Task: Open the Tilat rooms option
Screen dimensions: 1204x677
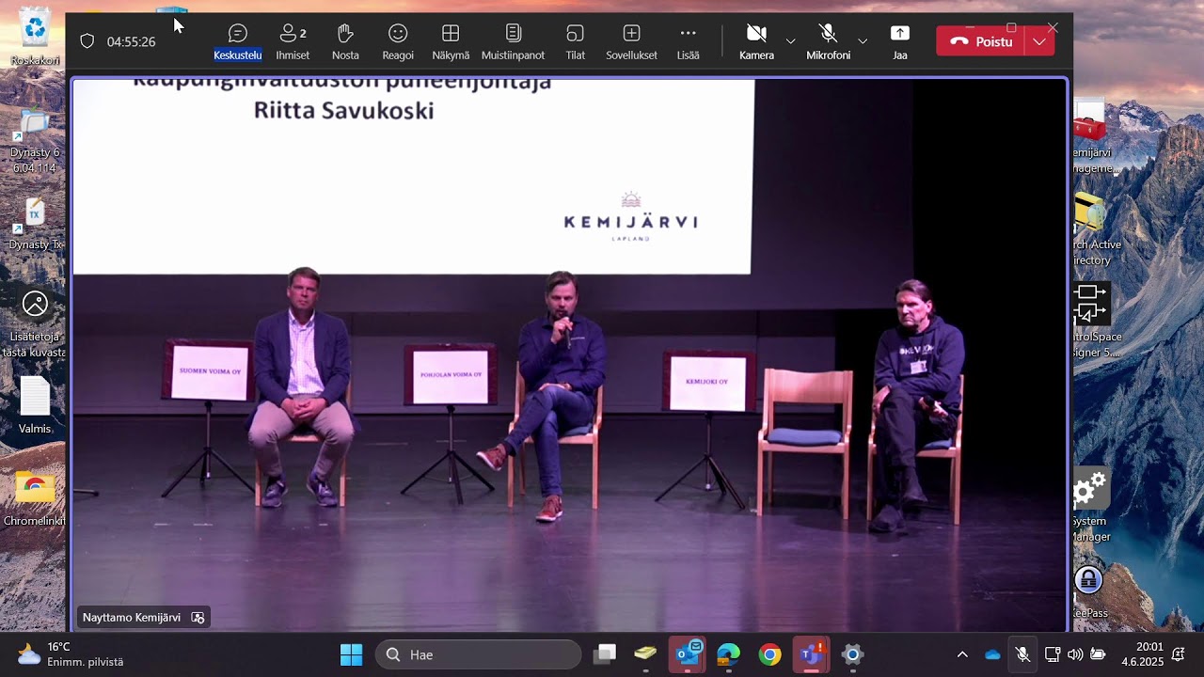Action: click(576, 42)
